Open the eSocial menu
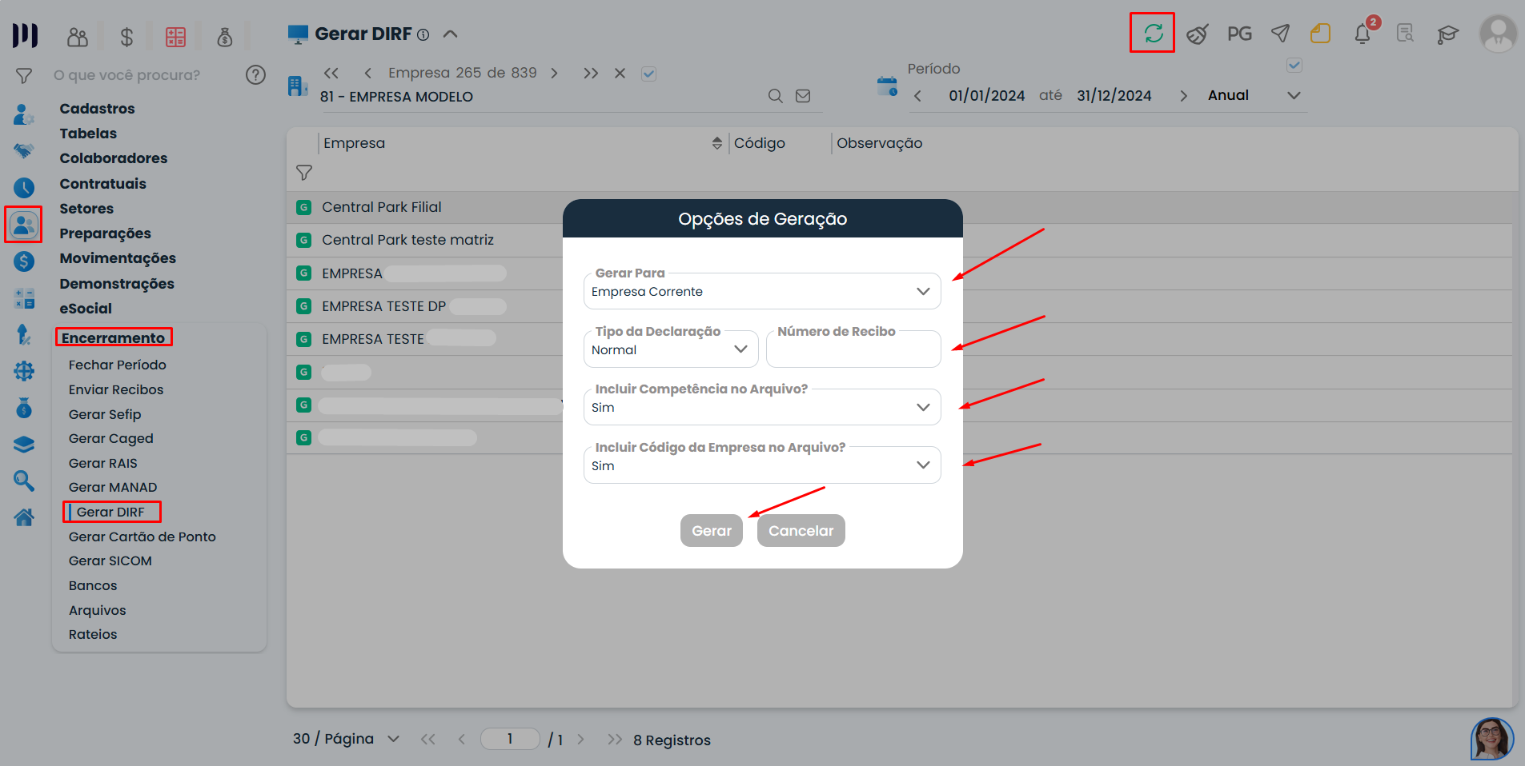This screenshot has width=1525, height=766. 86,309
